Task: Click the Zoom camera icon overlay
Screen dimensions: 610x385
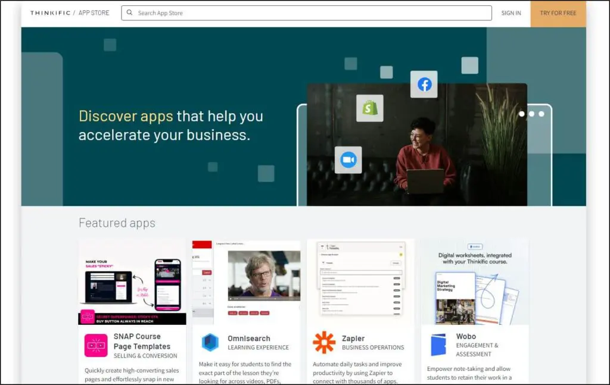Action: click(348, 159)
